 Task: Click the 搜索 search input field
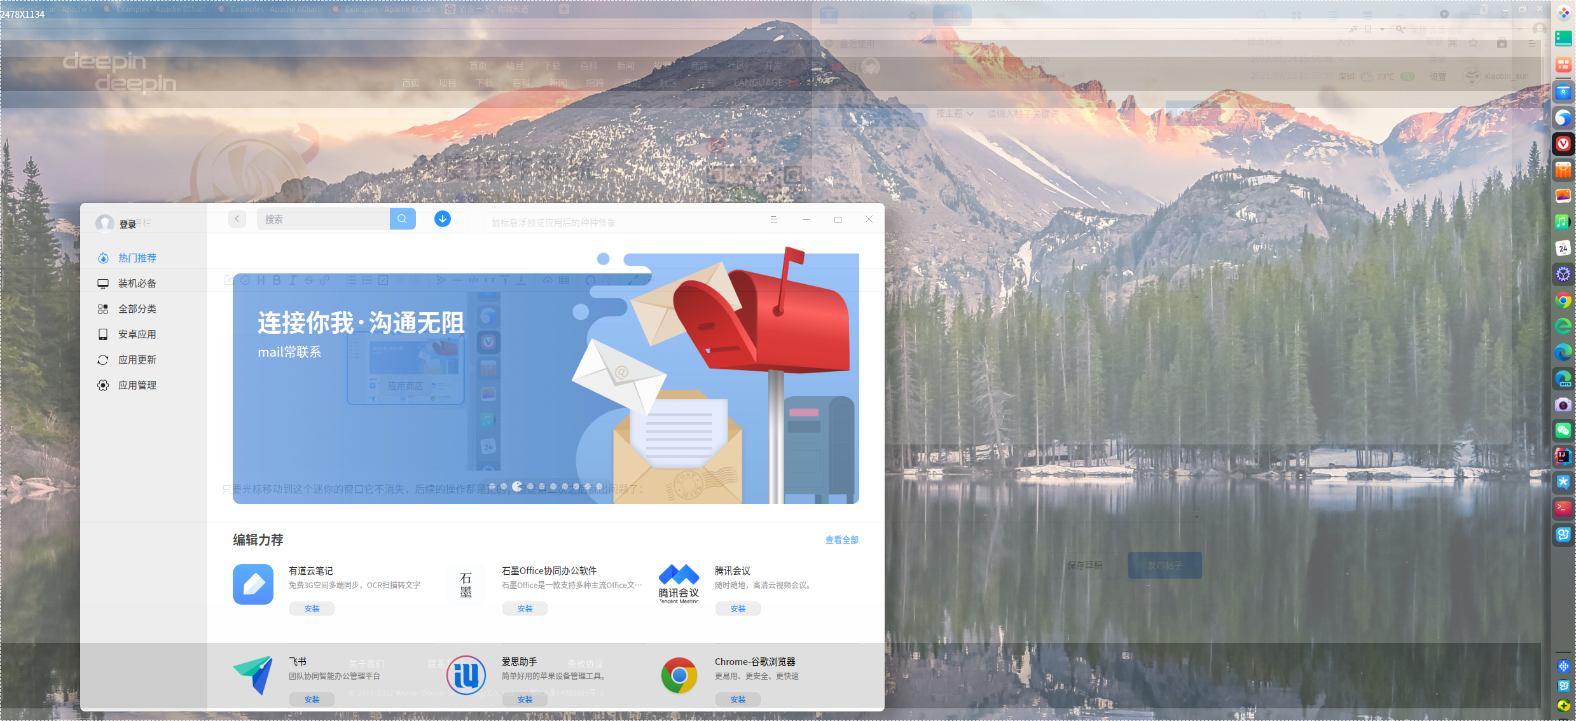pos(323,219)
